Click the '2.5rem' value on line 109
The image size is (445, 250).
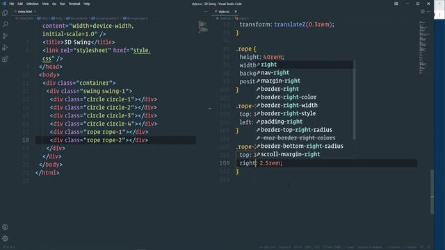click(270, 163)
